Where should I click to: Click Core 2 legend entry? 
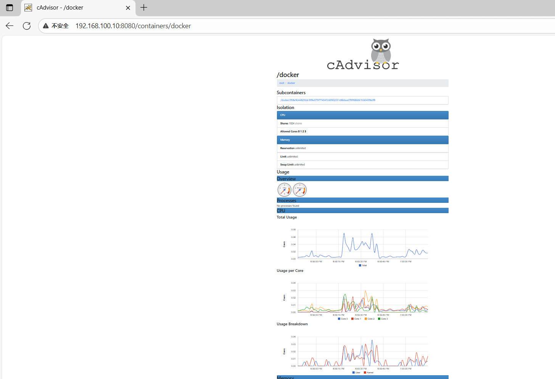click(370, 319)
